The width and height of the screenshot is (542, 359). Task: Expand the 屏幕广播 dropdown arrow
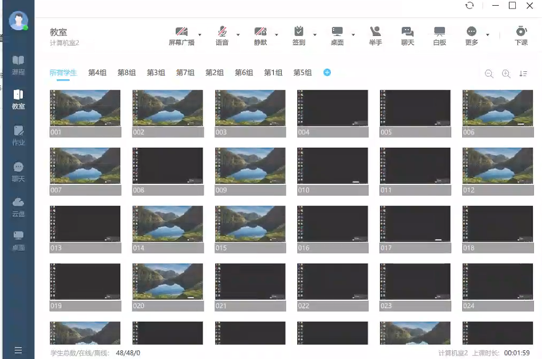click(200, 35)
